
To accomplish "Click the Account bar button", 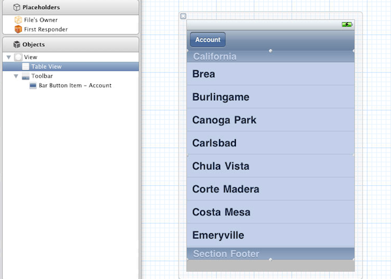I will [208, 39].
